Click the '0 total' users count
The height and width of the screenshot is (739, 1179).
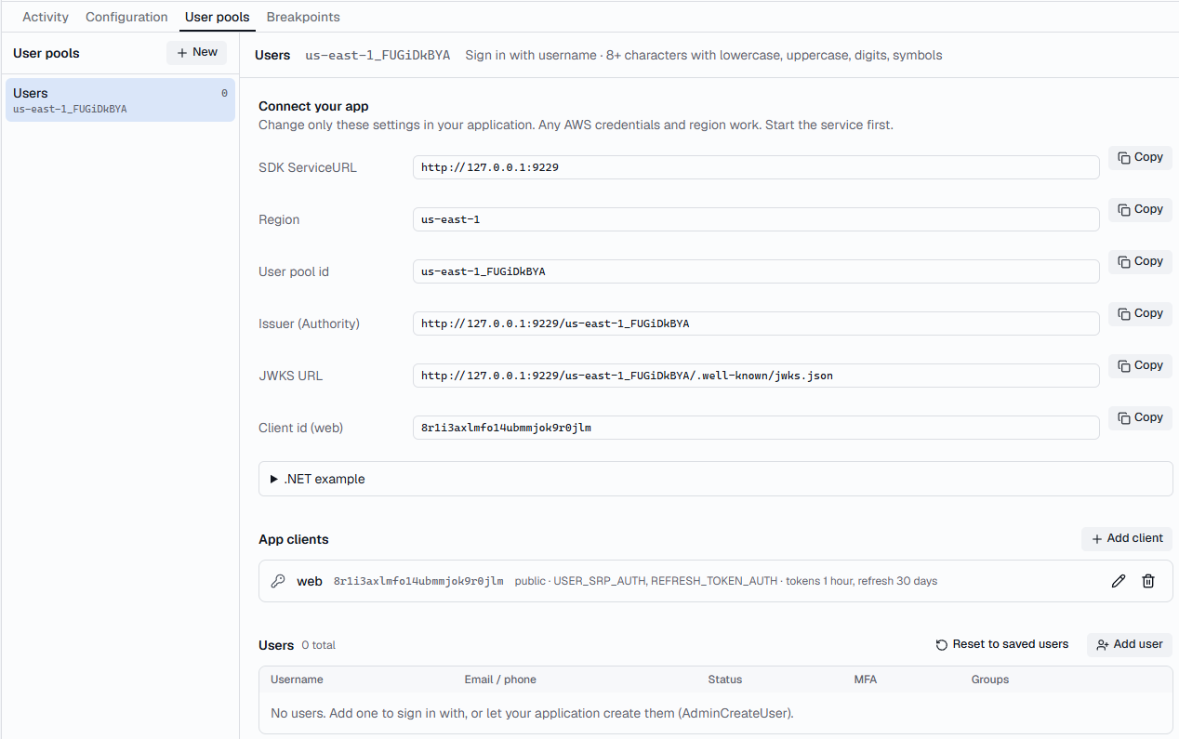tap(319, 645)
